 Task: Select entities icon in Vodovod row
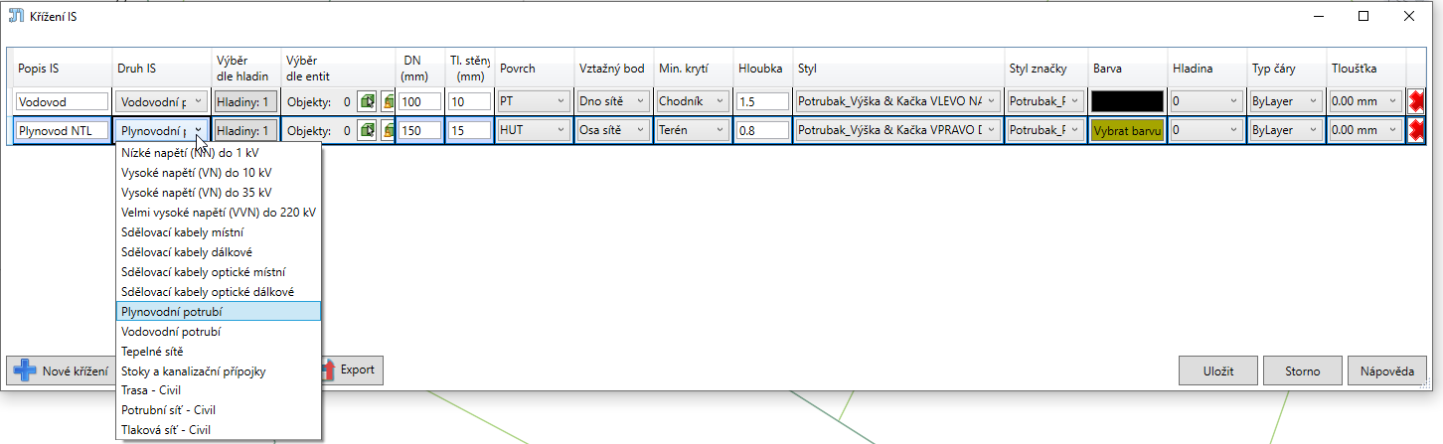coord(368,101)
